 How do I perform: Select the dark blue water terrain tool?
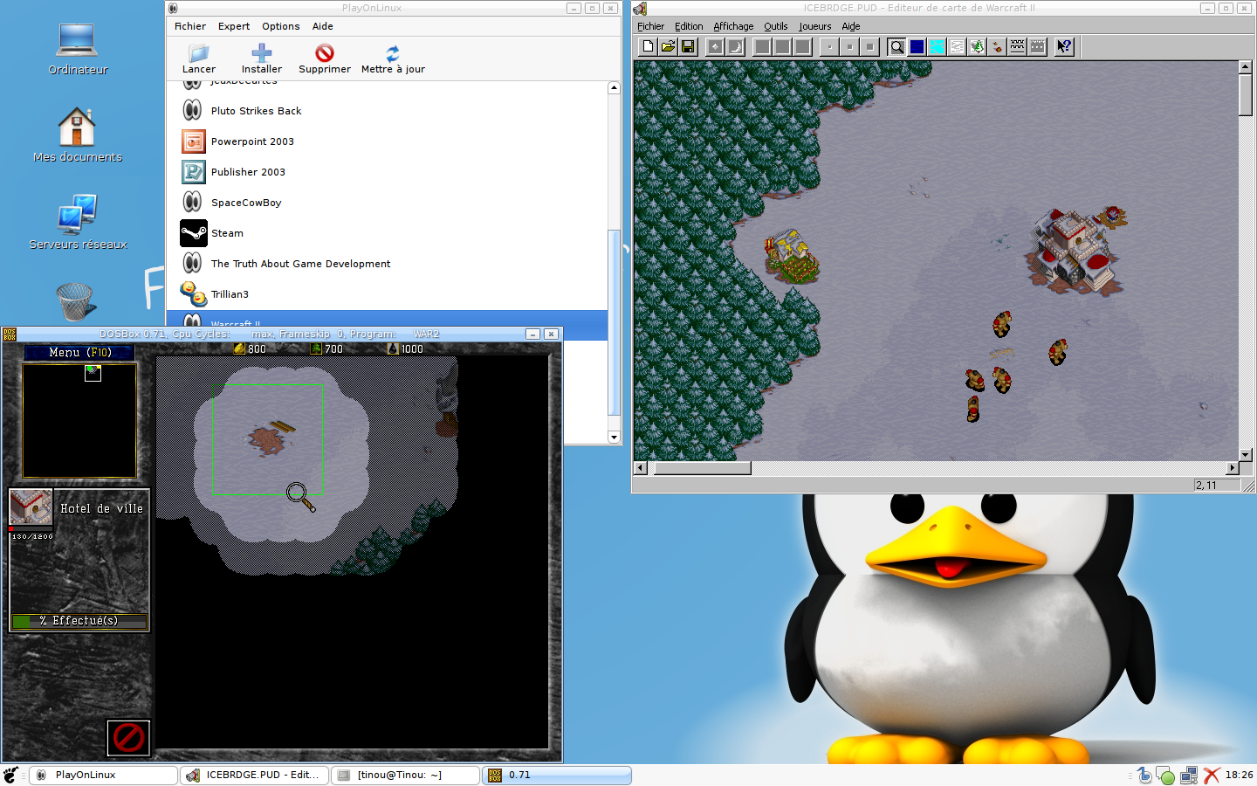(x=917, y=47)
